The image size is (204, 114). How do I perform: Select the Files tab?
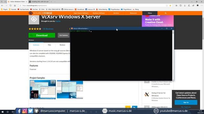tap(49, 45)
